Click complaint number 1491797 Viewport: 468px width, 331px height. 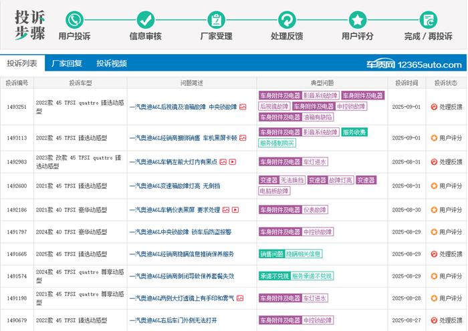tap(17, 232)
